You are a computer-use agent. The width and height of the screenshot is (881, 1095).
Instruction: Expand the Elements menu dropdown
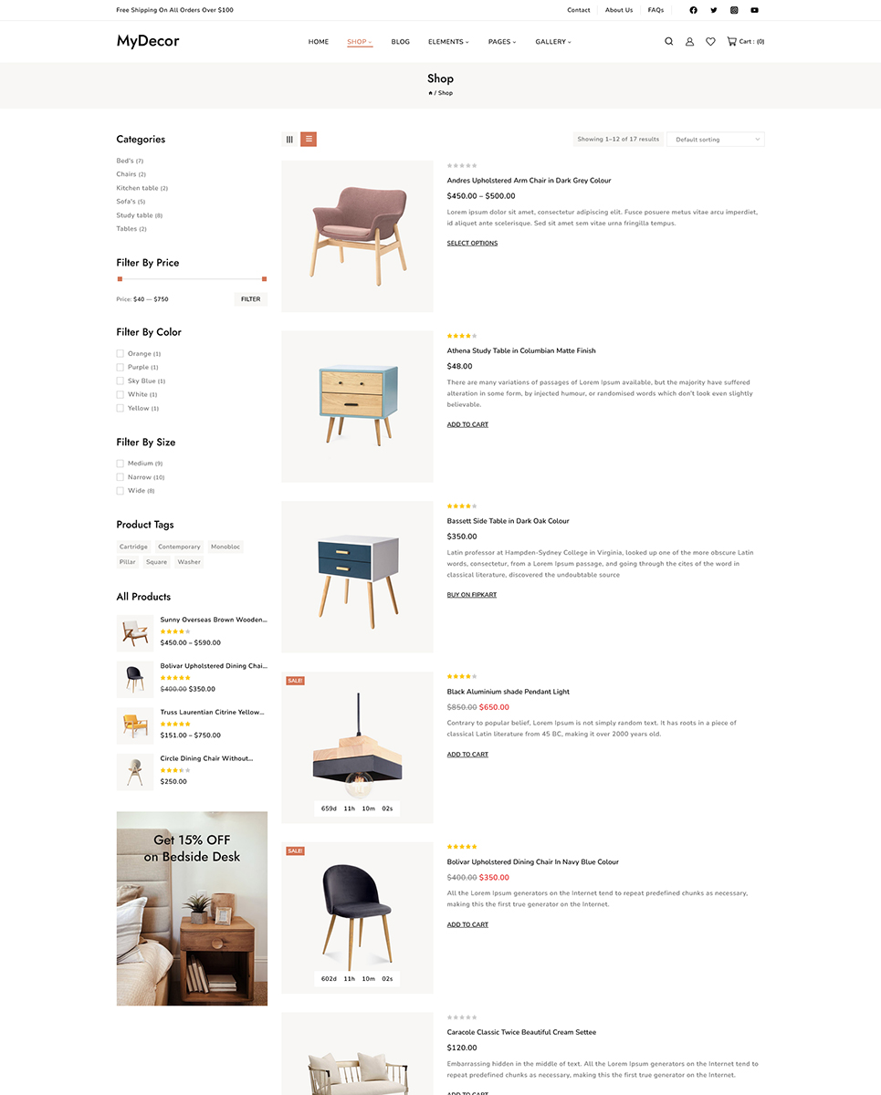[x=448, y=42]
